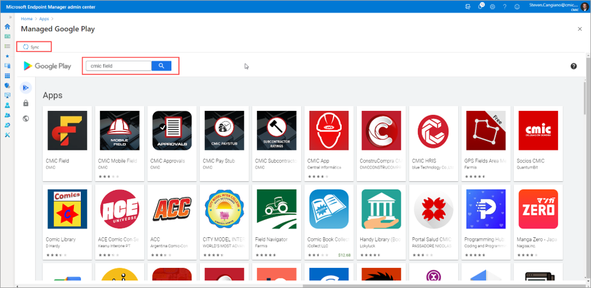The image size is (591, 288).
Task: Focus the Google Play search field
Action: point(119,66)
